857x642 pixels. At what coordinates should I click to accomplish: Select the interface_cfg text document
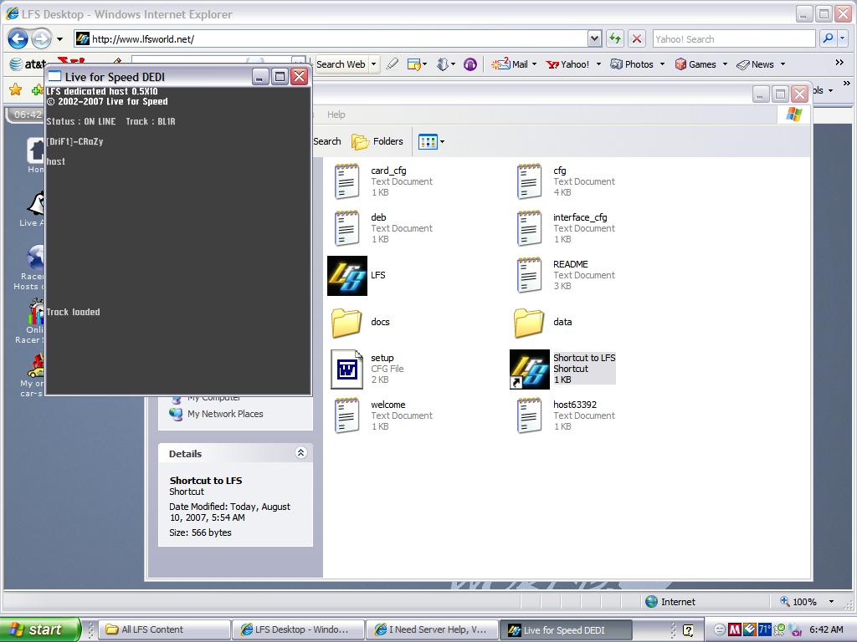[x=567, y=228]
